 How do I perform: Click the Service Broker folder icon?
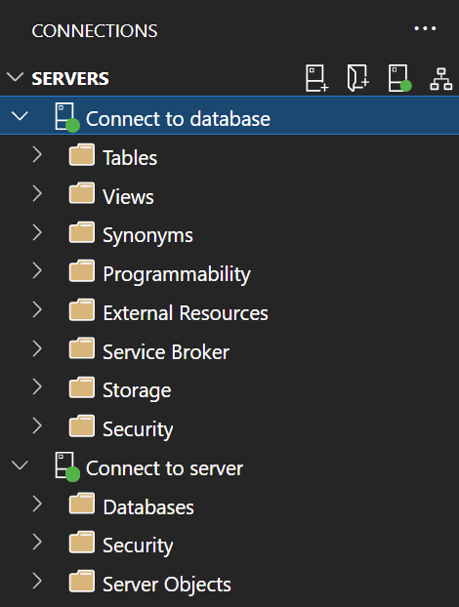82,348
